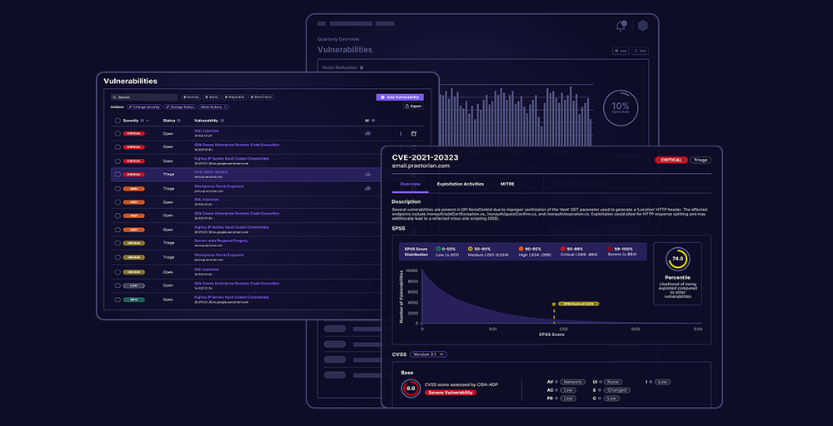
Task: Open the MITRE tab
Action: tap(507, 184)
